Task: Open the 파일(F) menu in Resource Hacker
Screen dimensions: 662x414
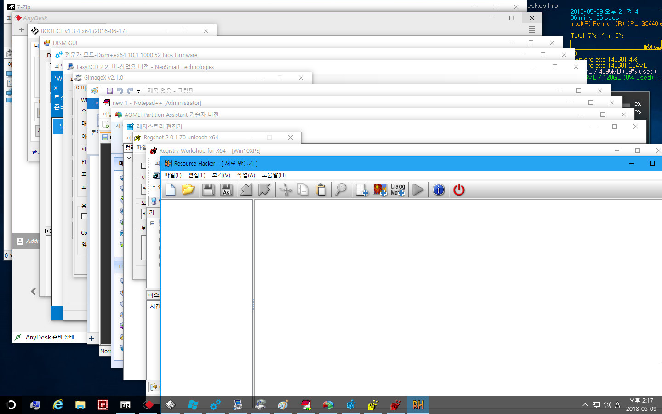Action: [173, 175]
